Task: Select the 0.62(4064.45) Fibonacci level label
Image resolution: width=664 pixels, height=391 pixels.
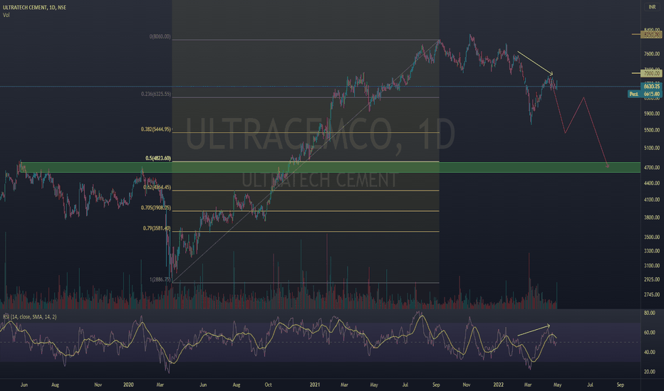Action: click(157, 187)
